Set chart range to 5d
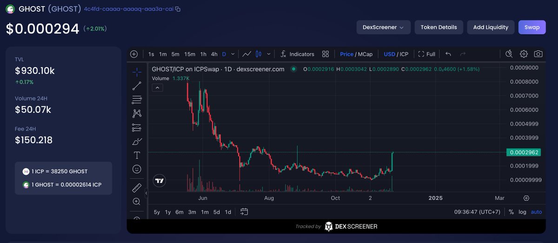Image resolution: width=558 pixels, height=243 pixels. (217, 212)
